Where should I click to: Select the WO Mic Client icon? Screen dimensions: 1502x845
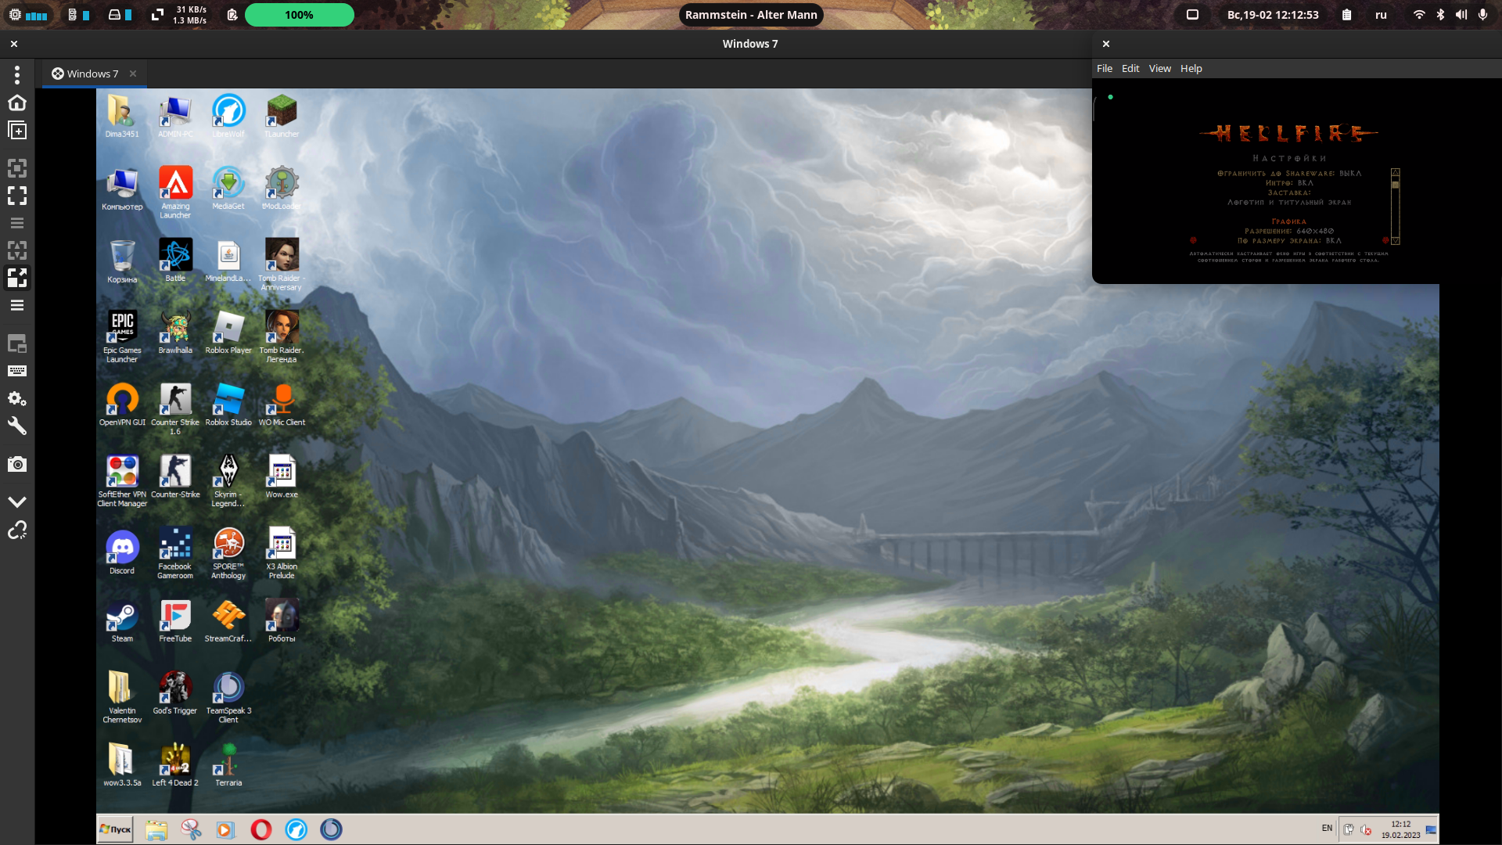point(282,405)
